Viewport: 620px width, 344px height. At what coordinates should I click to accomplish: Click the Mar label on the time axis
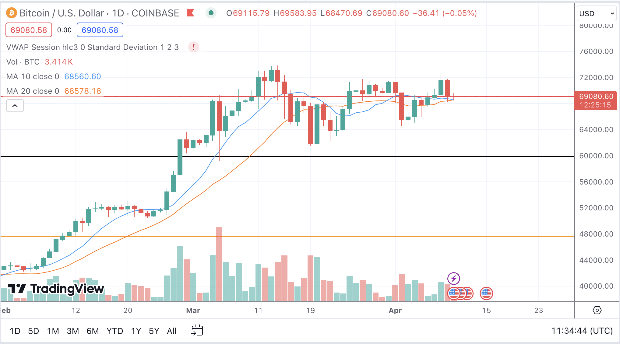point(193,311)
